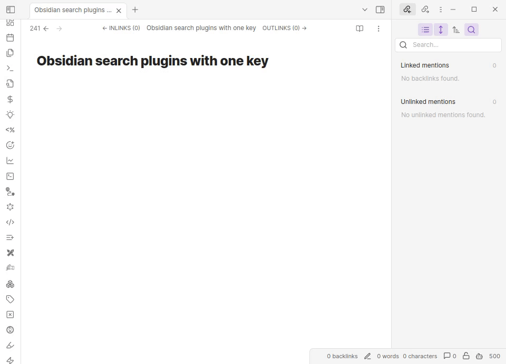Open the sidebar's three-dot options menu

441,9
